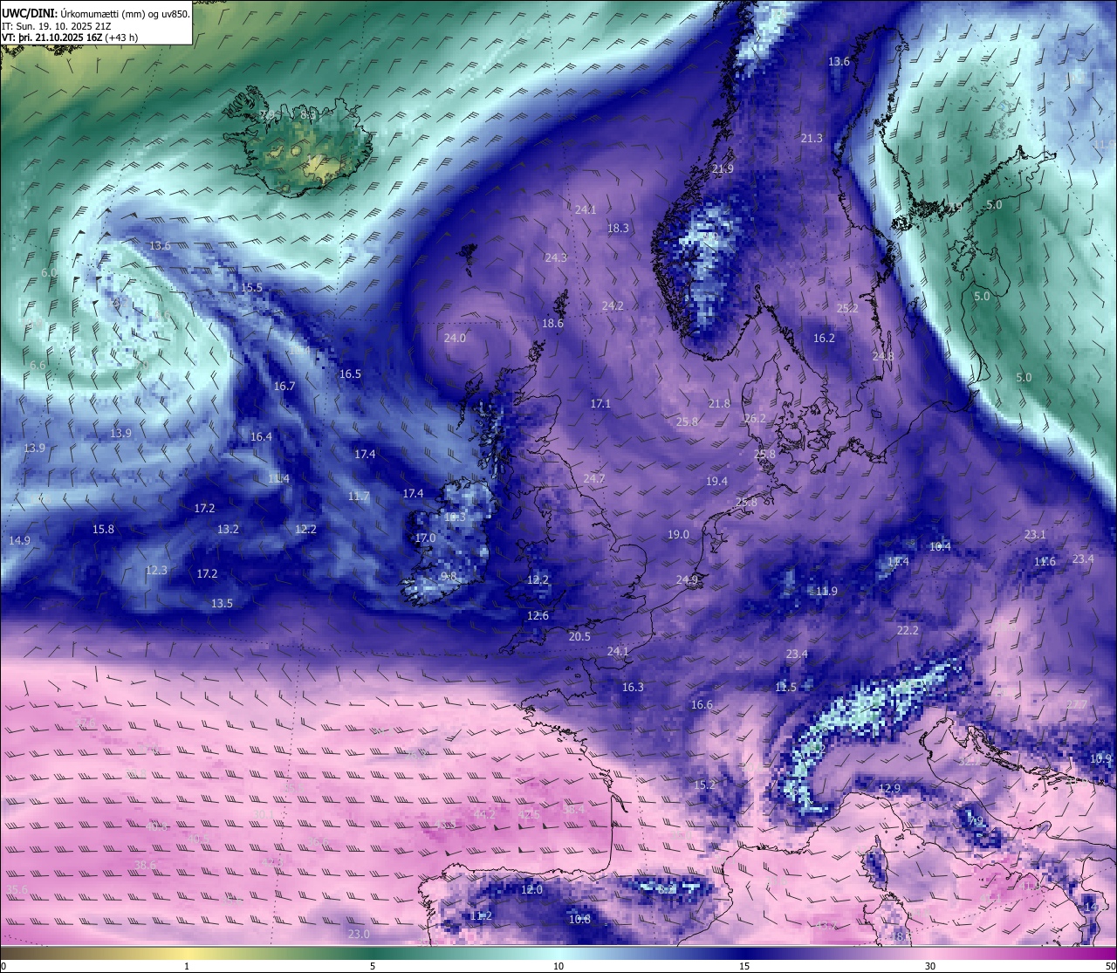Click the 23.1 value over Poland
1117x973 pixels.
[1035, 534]
